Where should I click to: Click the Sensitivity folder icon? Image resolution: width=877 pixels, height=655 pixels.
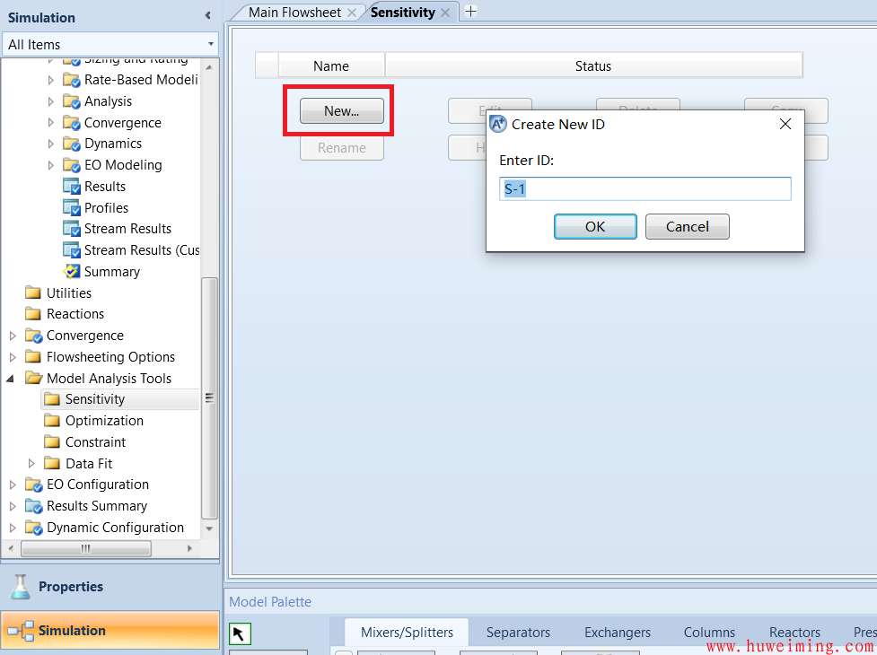tap(52, 399)
